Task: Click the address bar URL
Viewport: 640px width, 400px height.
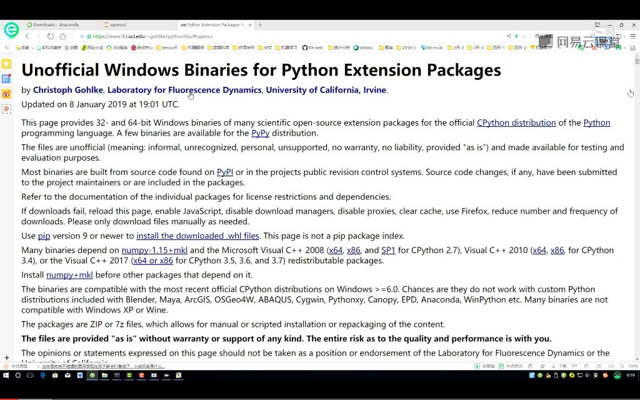Action: pos(152,36)
